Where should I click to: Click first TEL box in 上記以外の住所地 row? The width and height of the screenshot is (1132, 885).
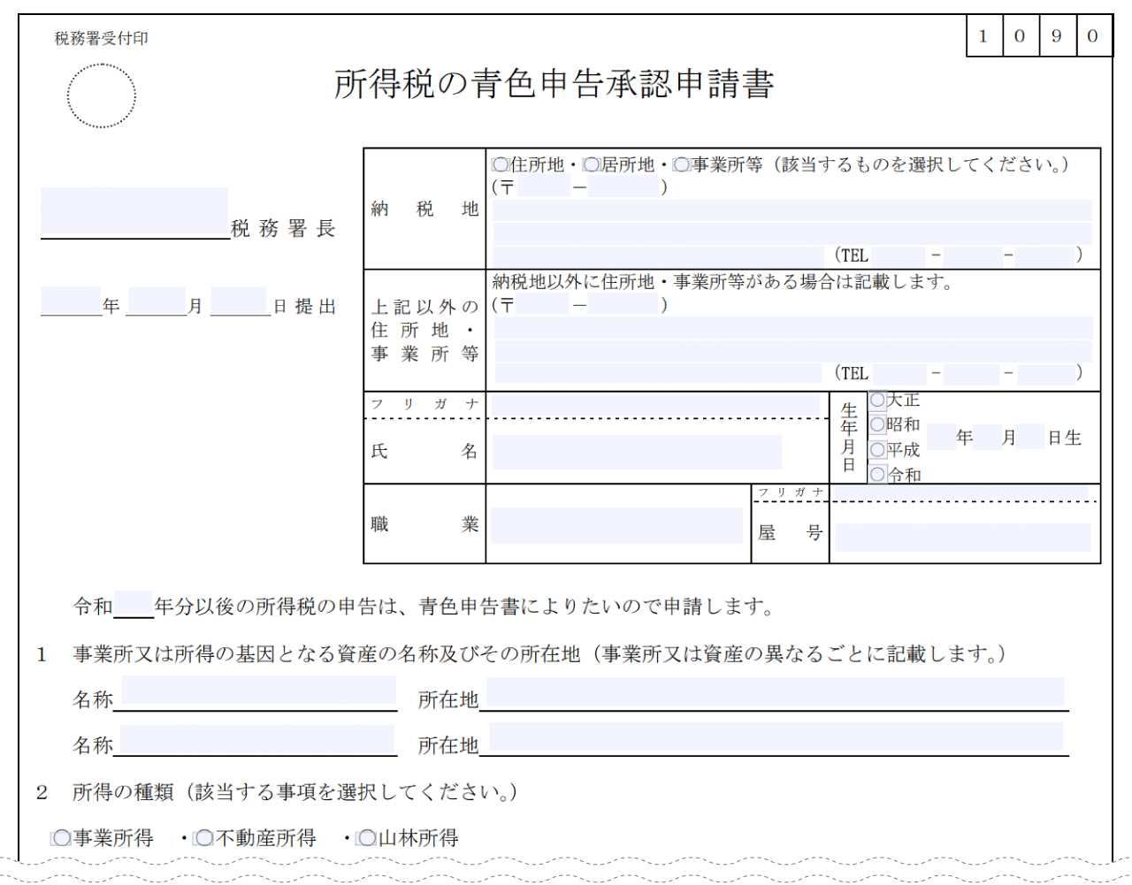(899, 373)
